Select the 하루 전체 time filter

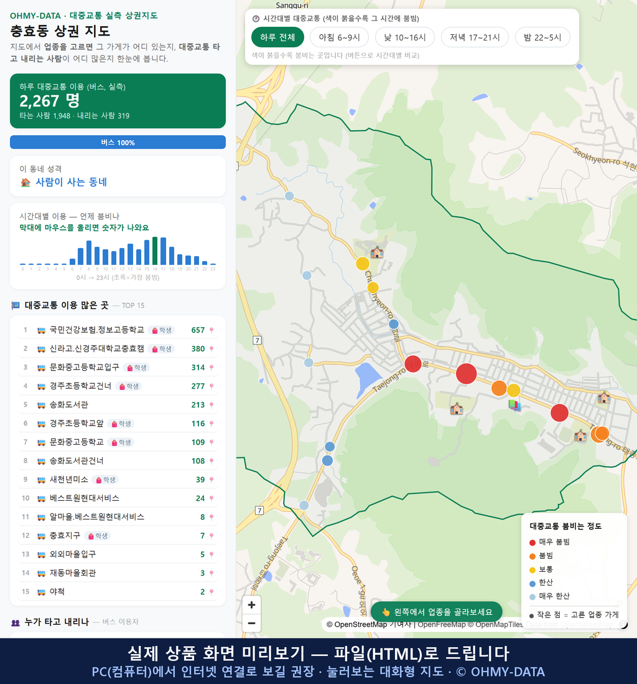coord(277,37)
